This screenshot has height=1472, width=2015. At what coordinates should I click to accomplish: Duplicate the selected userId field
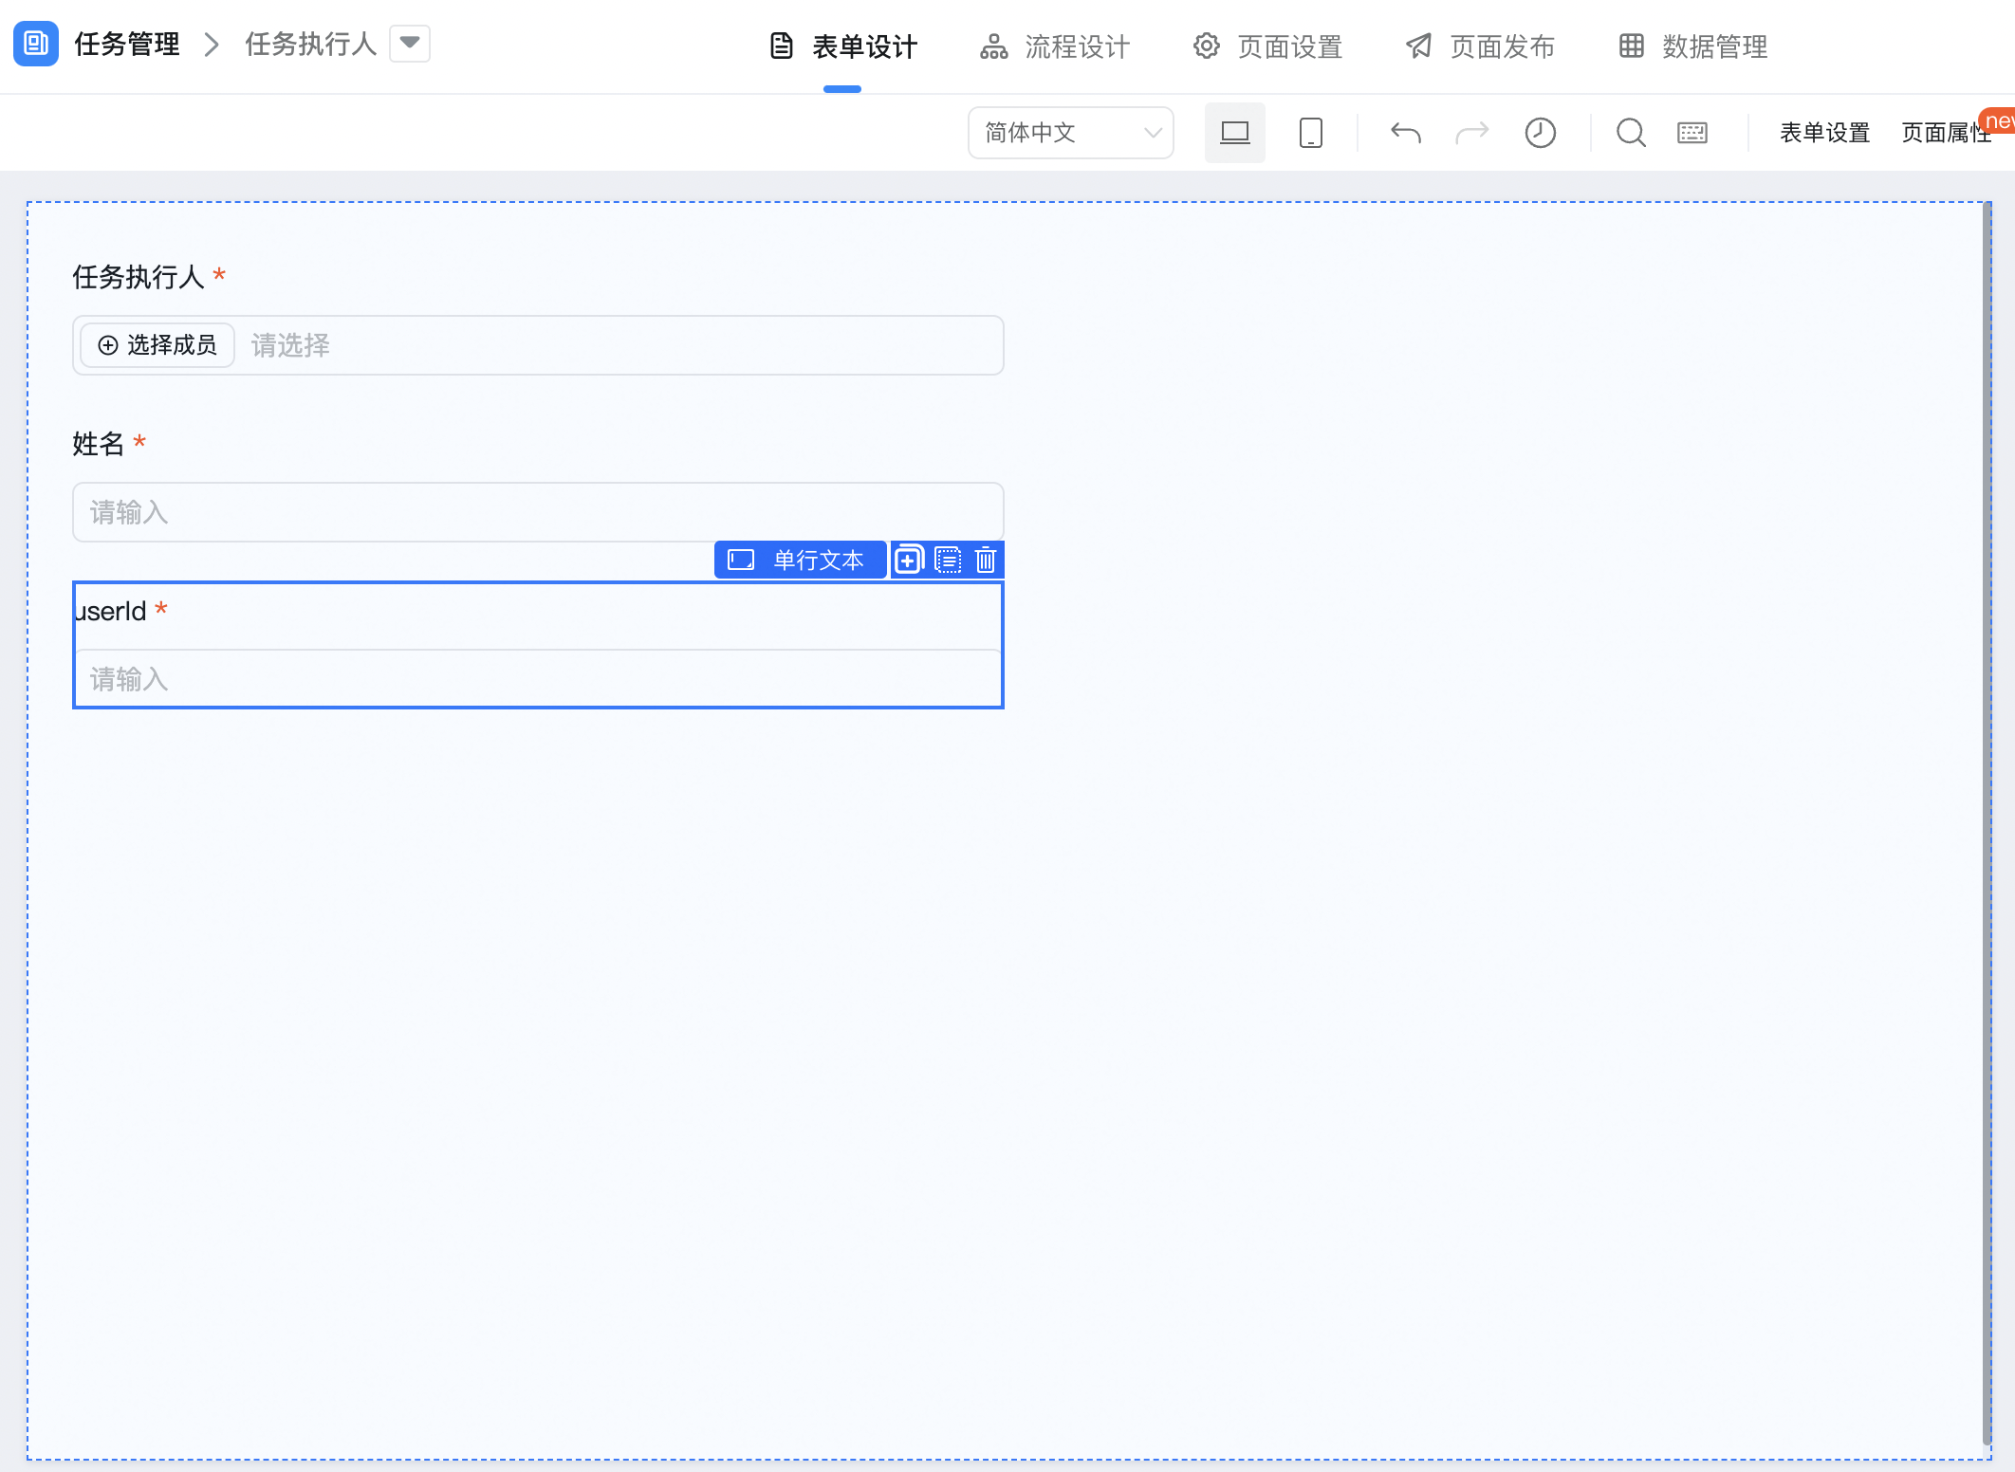(908, 560)
